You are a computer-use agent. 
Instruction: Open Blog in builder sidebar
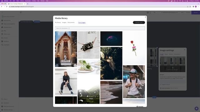[4, 31]
